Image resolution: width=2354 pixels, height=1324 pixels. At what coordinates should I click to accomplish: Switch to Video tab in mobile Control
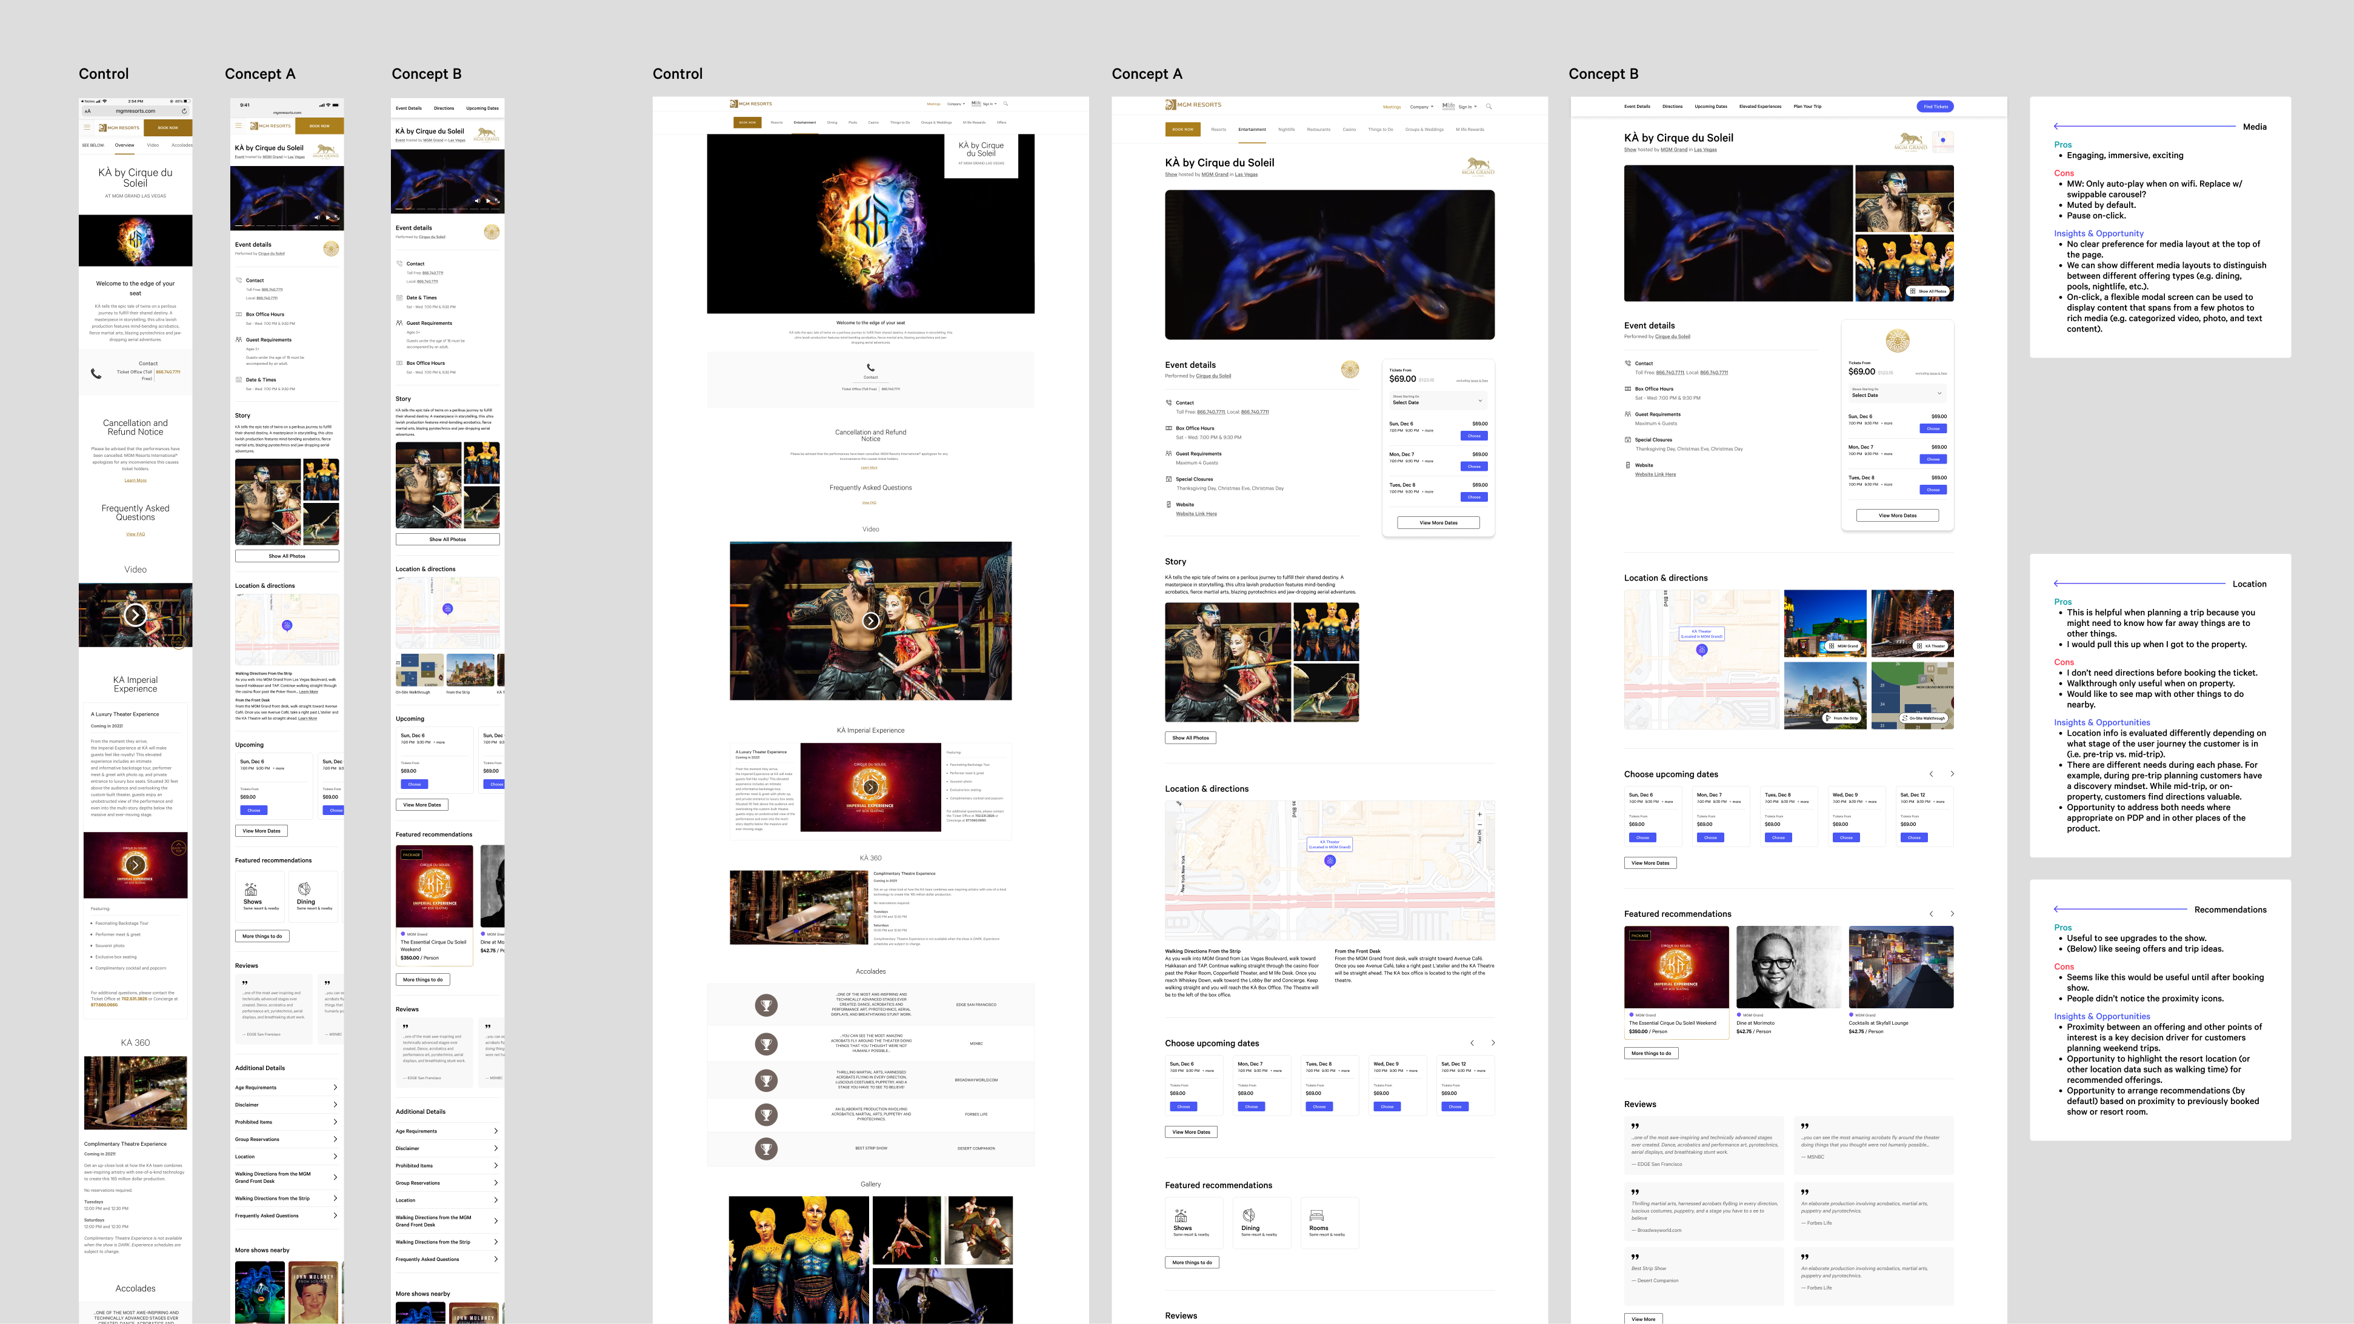click(153, 145)
